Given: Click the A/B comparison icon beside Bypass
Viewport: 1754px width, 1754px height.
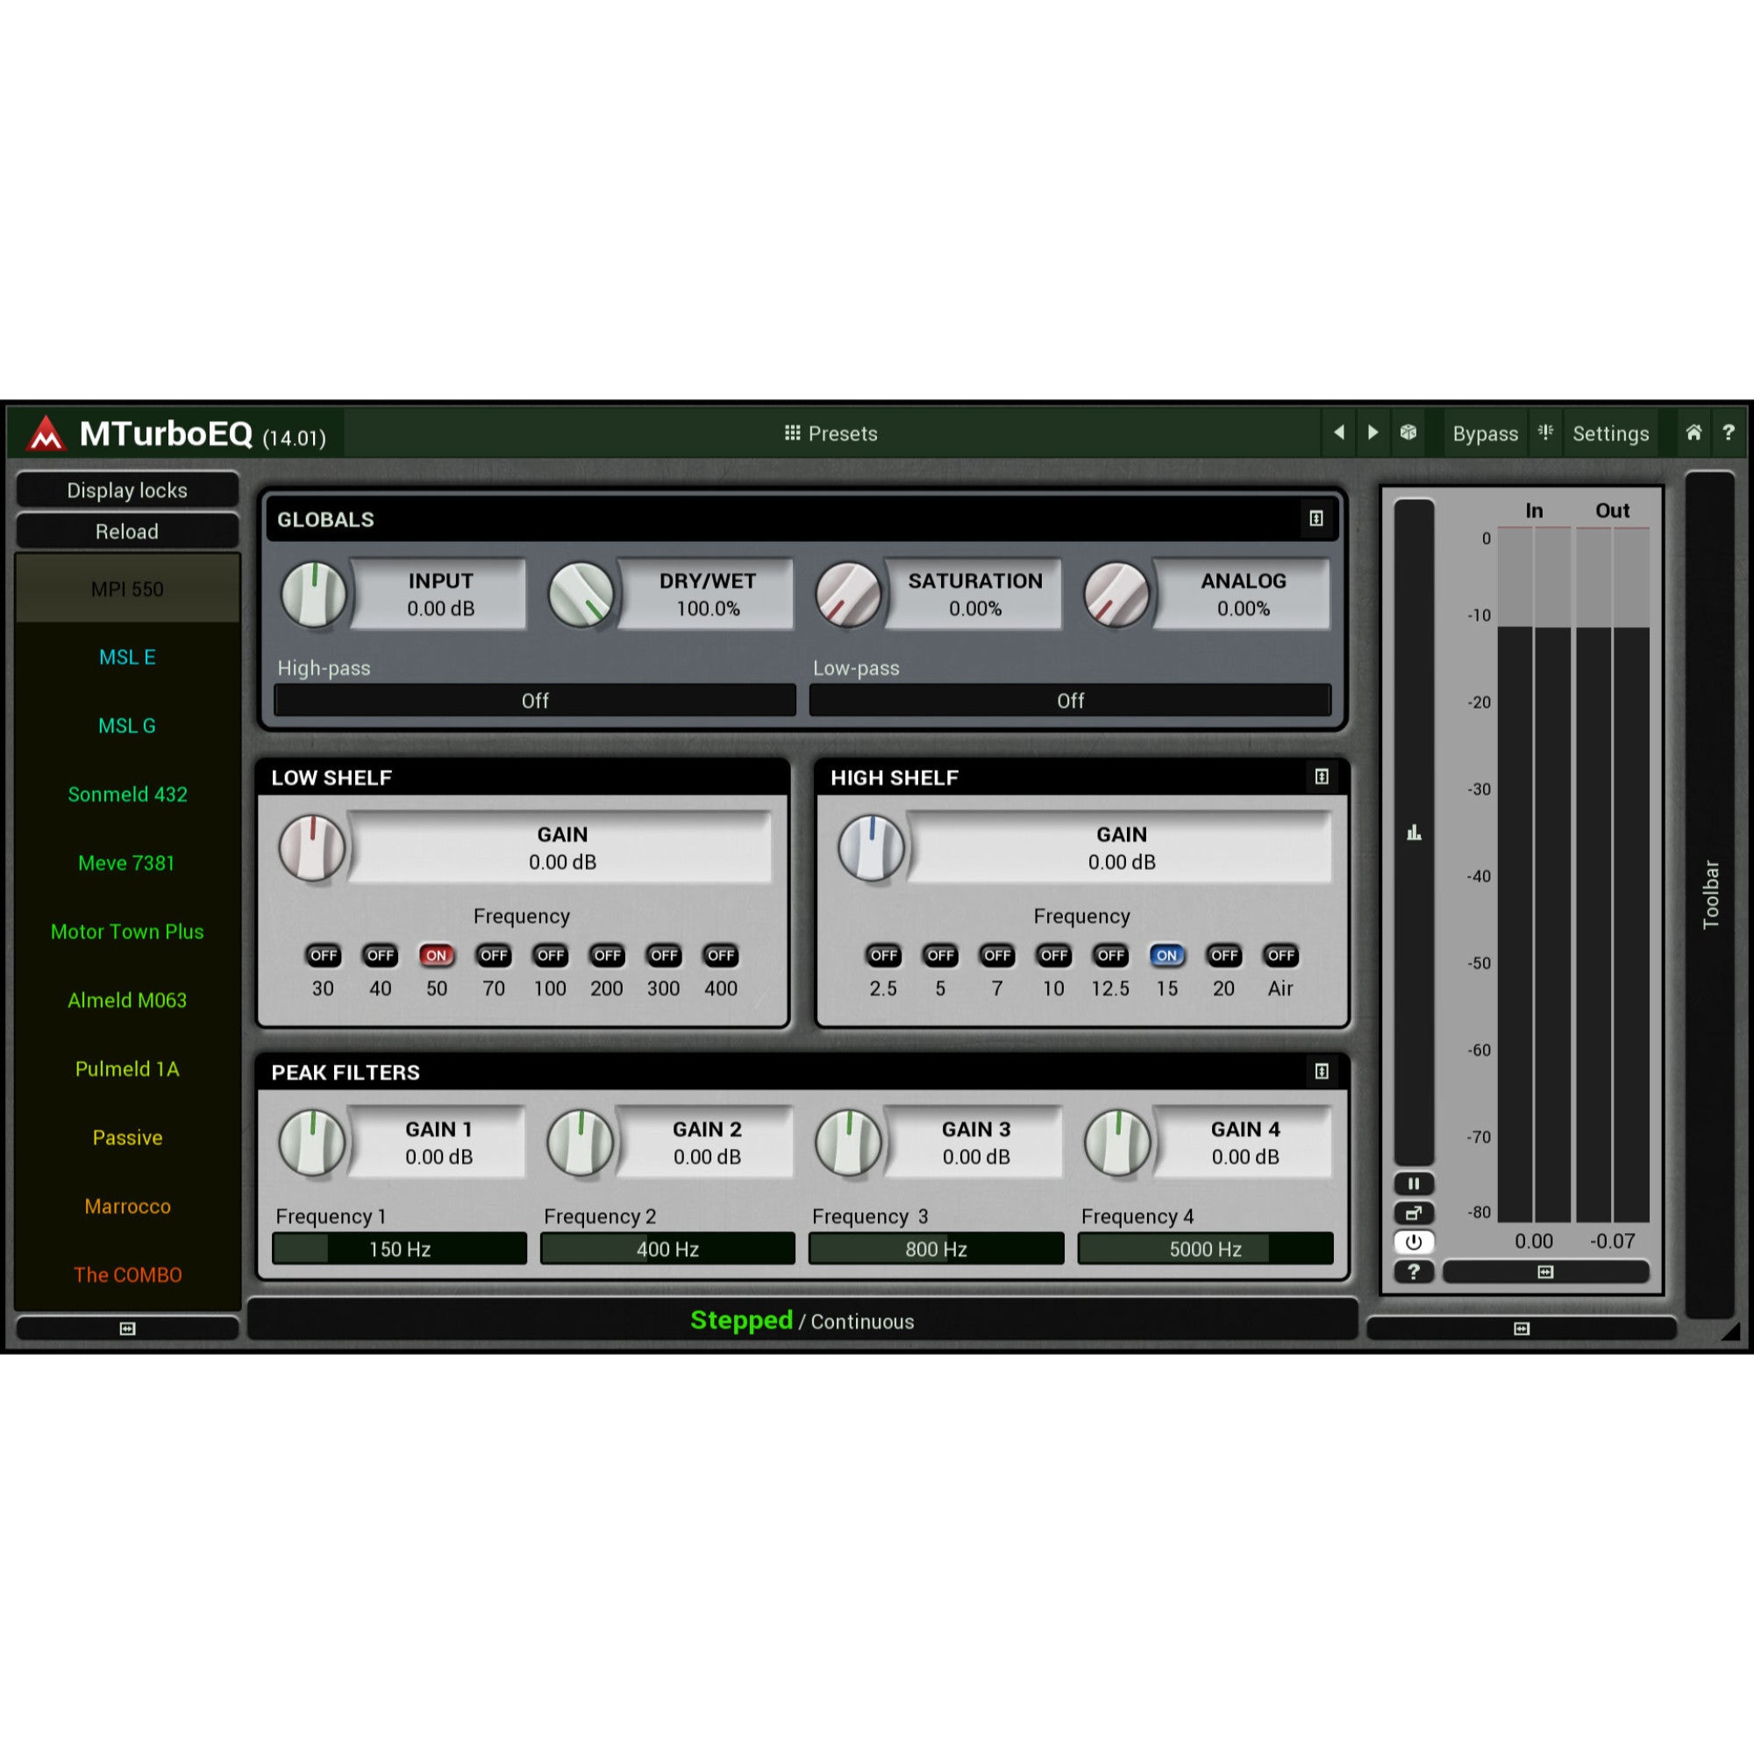Looking at the screenshot, I should [1545, 433].
